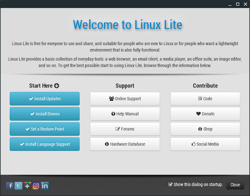Open Online Support
The image size is (250, 196).
pos(125,98)
